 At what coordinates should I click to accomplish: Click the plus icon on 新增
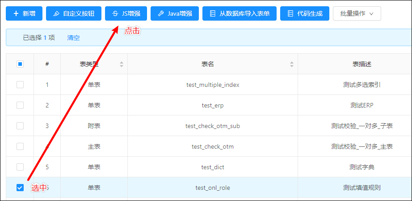(16, 13)
